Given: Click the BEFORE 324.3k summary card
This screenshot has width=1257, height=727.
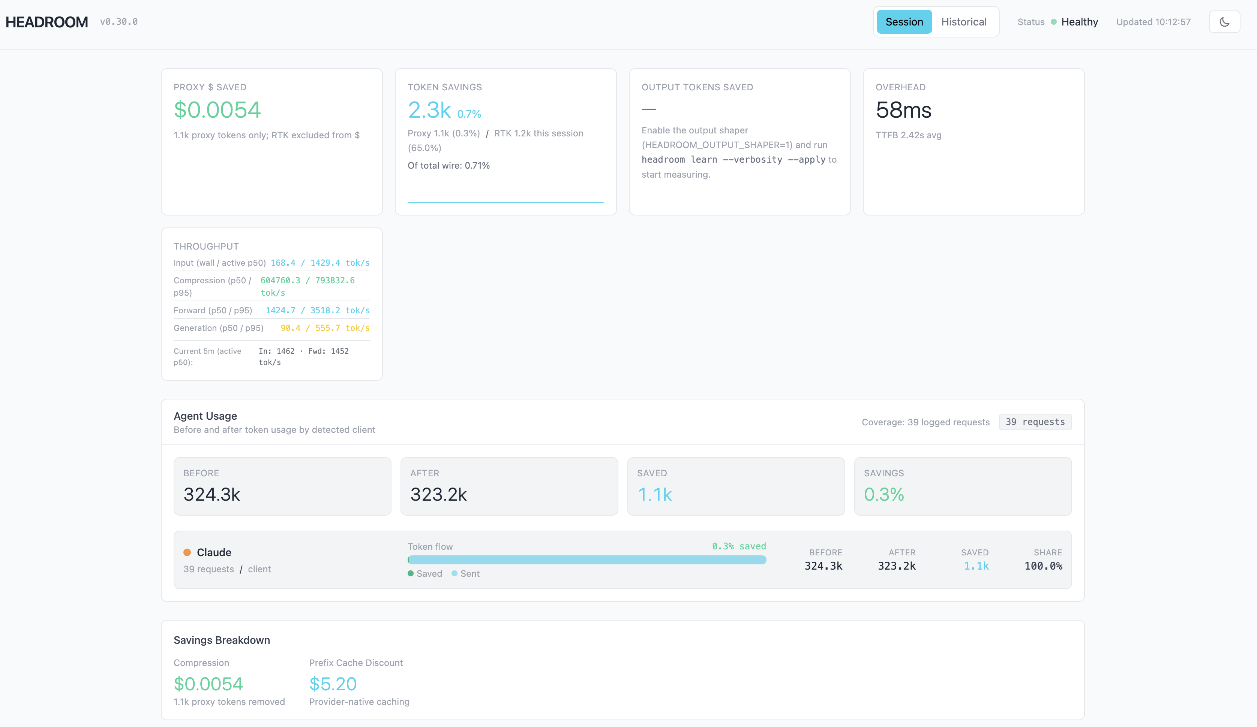Looking at the screenshot, I should pos(282,486).
